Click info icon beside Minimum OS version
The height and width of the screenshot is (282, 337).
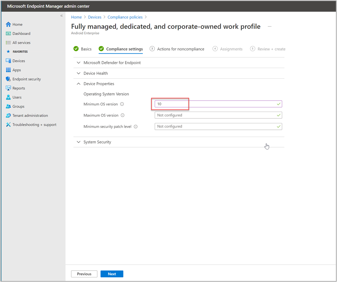[x=122, y=104]
